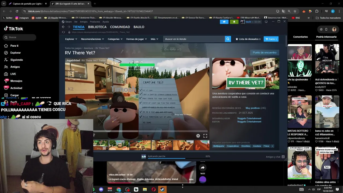
Task: Open File Explorer from the taskbar
Action: (145, 190)
